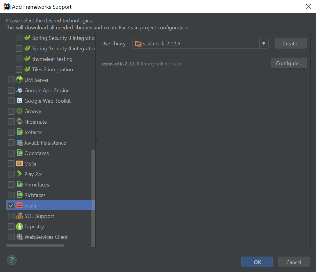Select the Tapestry row label

pos(34,227)
